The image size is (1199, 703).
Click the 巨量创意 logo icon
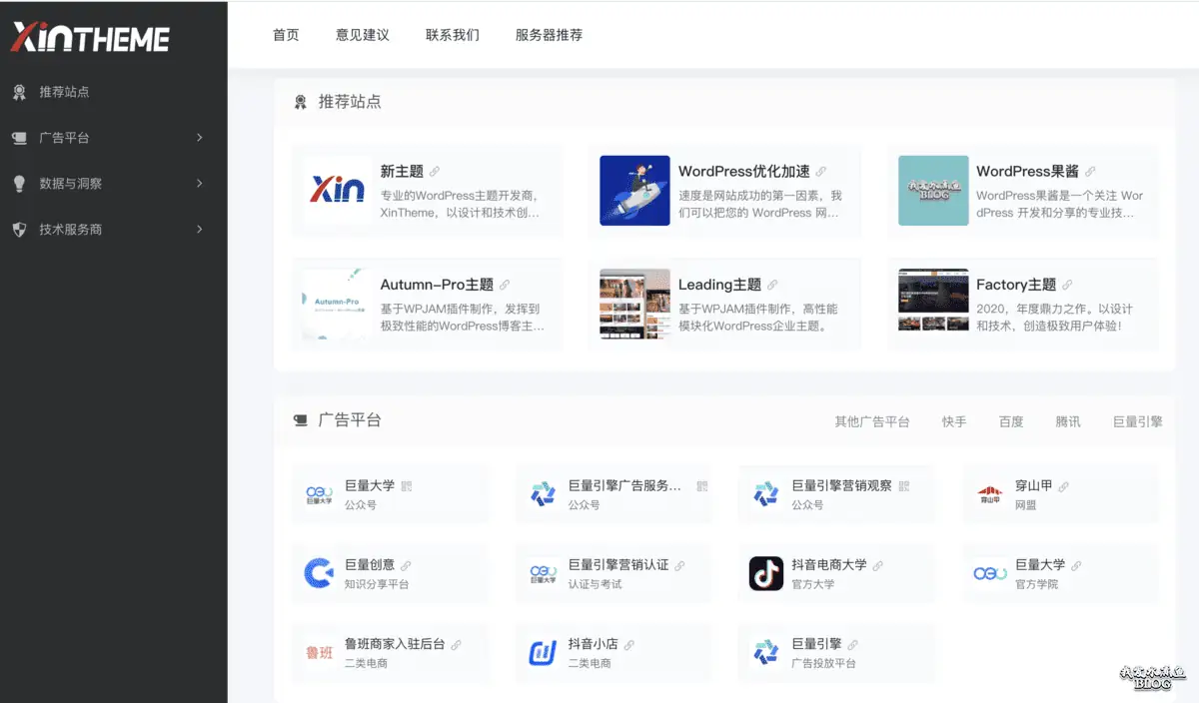point(318,573)
